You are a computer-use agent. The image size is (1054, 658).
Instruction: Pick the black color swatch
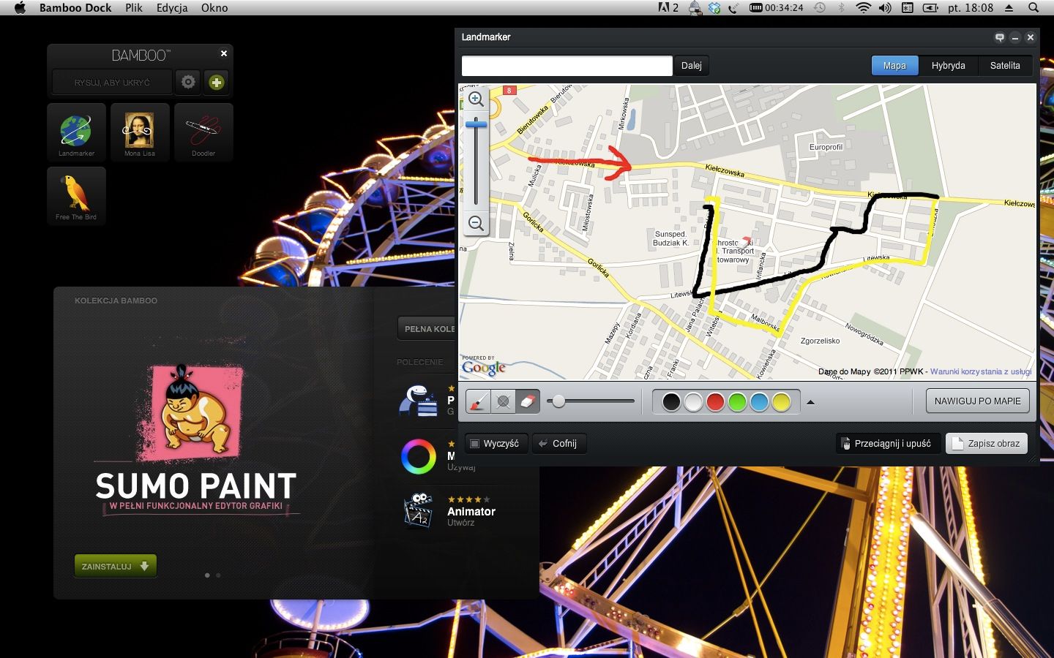tap(671, 402)
